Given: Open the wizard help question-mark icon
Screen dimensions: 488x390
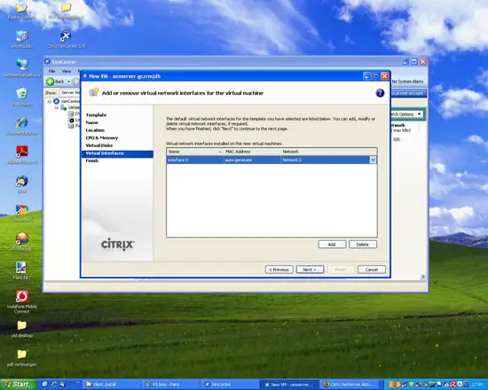Looking at the screenshot, I should coord(380,93).
